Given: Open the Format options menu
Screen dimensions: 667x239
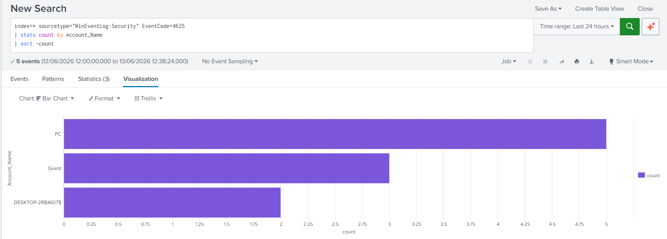Looking at the screenshot, I should coord(104,99).
